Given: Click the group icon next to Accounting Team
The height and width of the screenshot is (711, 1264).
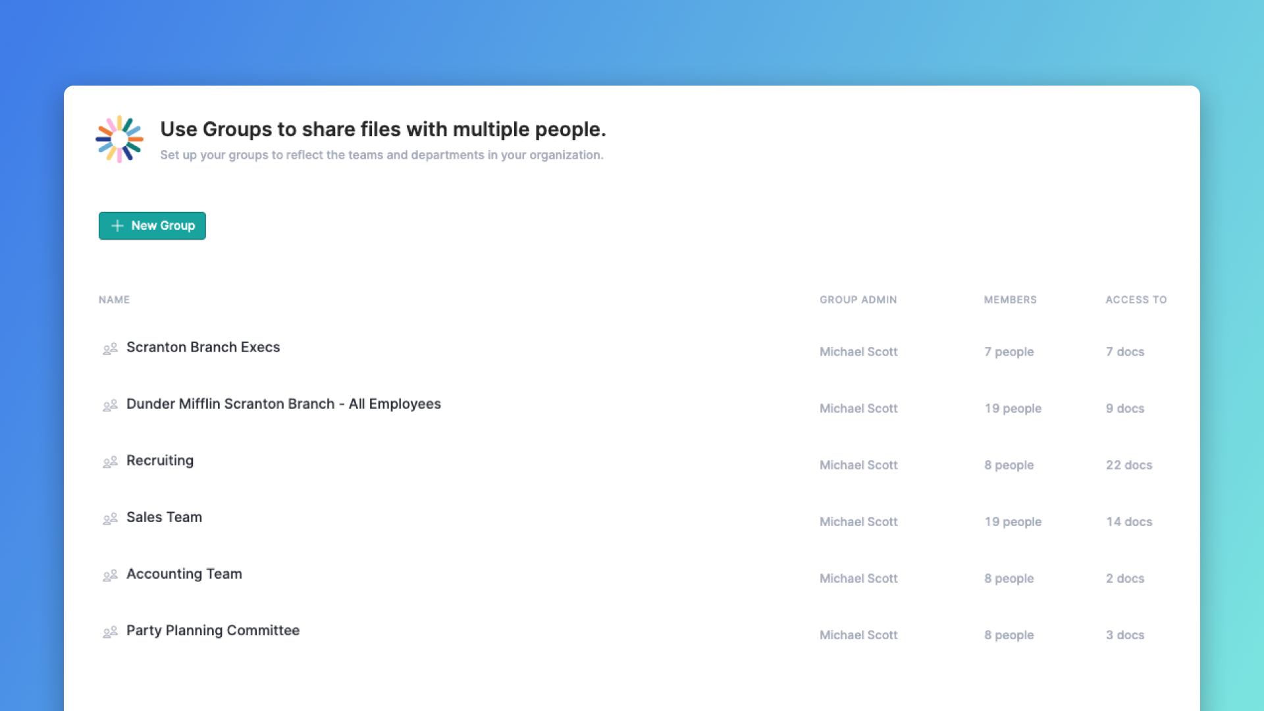Looking at the screenshot, I should pos(111,575).
